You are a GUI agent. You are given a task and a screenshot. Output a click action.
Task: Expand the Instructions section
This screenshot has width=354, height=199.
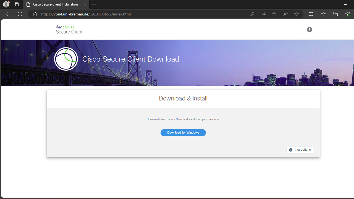click(x=300, y=150)
